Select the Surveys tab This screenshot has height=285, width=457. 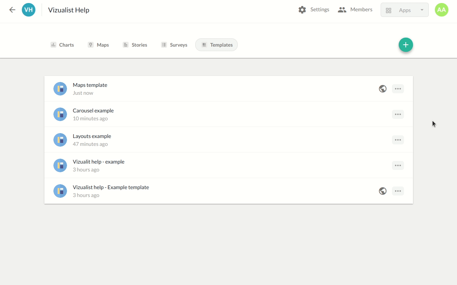click(174, 45)
